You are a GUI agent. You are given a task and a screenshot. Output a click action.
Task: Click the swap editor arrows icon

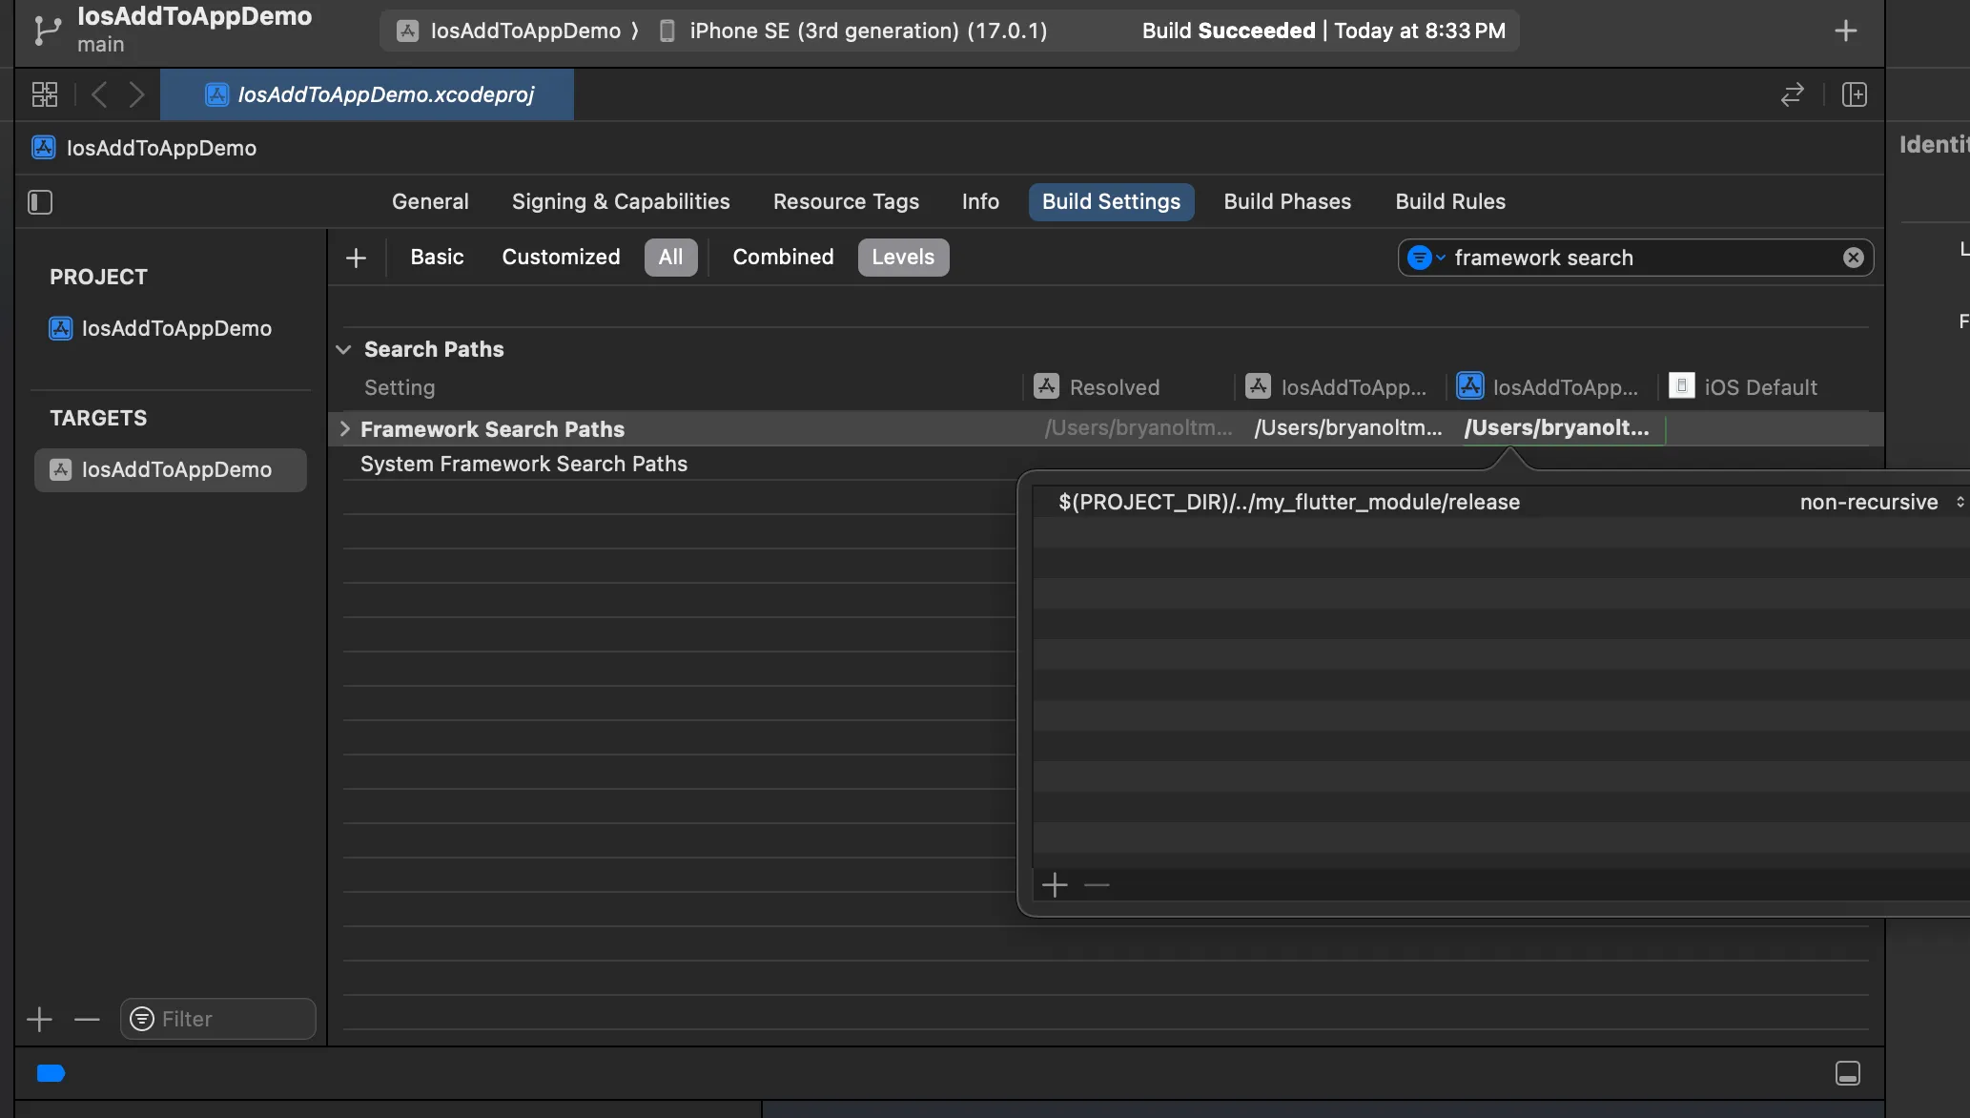tap(1793, 93)
